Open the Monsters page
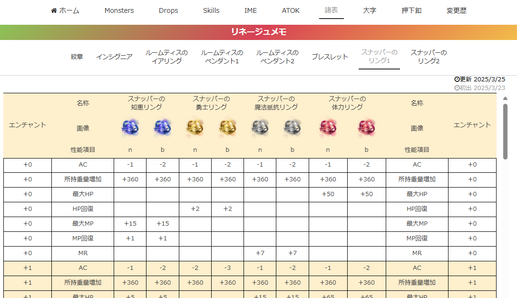This screenshot has width=517, height=298. (119, 10)
